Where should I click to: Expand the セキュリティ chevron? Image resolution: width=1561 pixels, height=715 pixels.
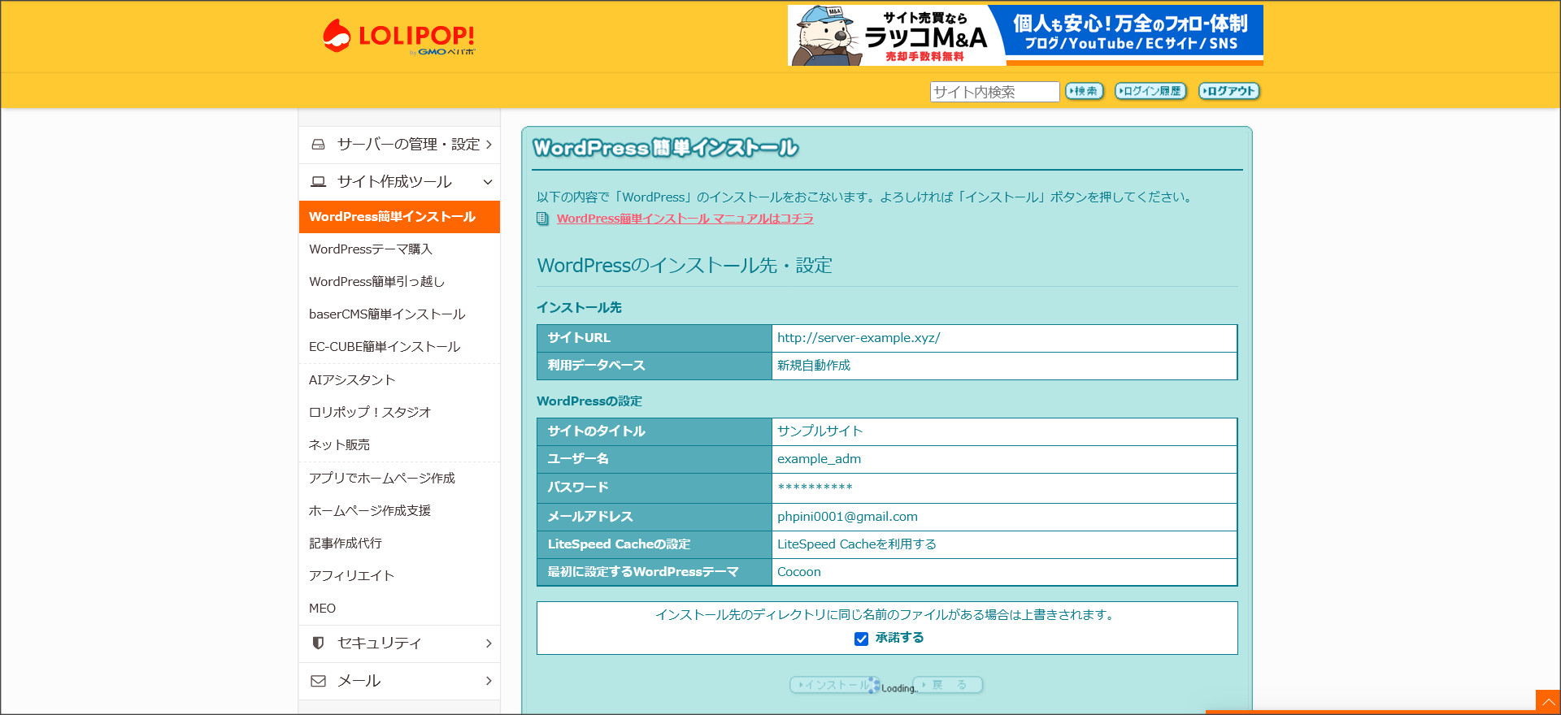[489, 643]
